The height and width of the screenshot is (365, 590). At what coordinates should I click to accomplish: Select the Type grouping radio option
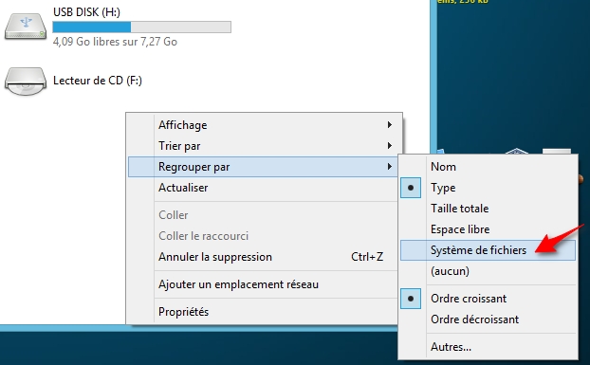click(x=411, y=188)
